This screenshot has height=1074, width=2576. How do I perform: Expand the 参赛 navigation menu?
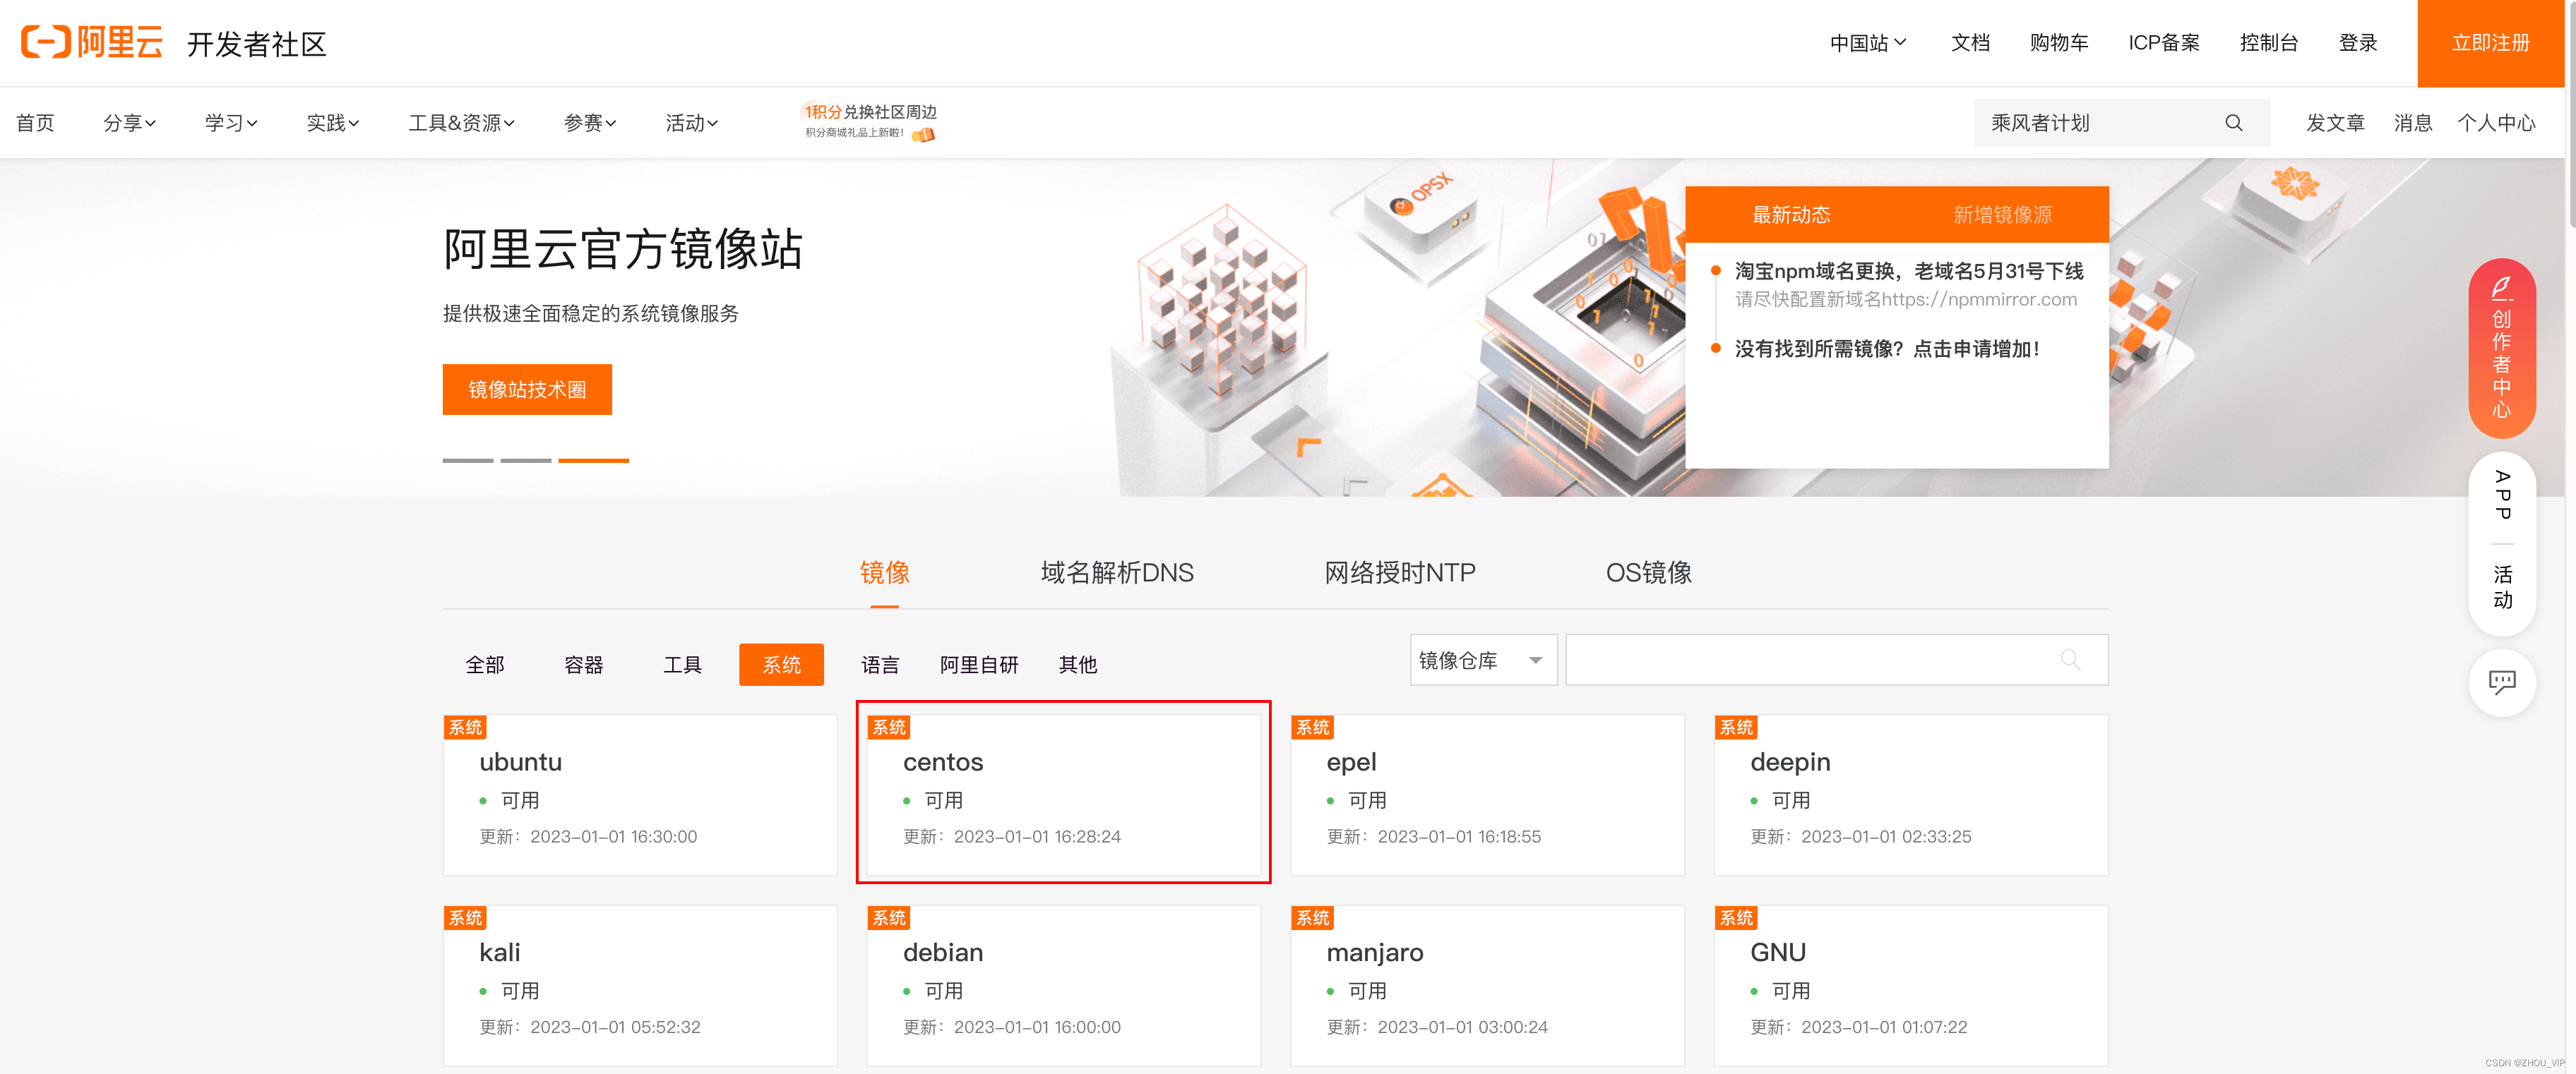[590, 123]
